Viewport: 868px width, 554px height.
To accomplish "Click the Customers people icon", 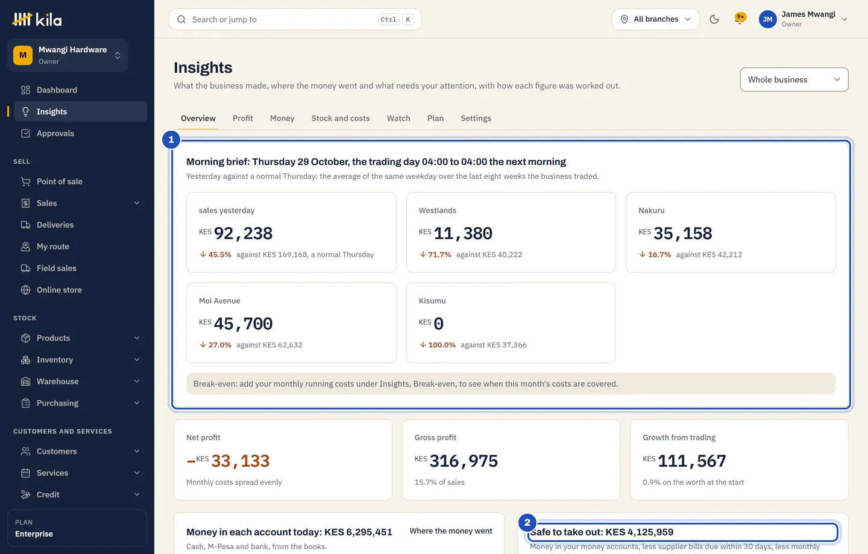I will [x=25, y=451].
